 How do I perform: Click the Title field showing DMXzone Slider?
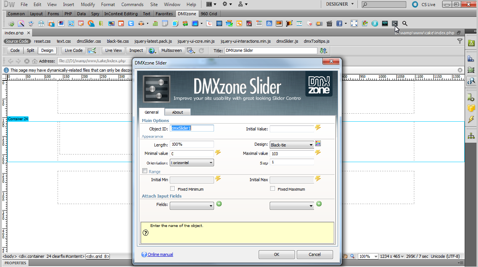(271, 50)
